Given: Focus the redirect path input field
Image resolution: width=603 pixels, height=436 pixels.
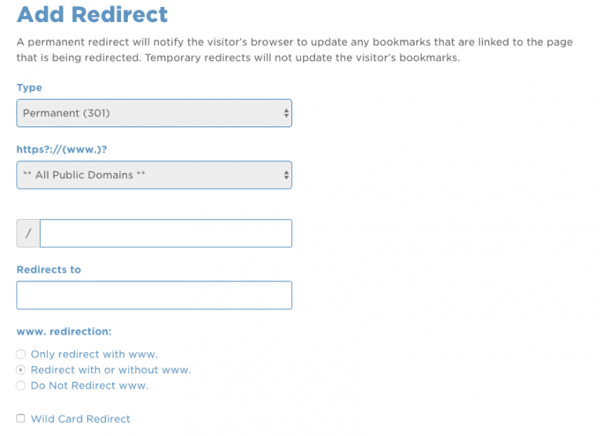Looking at the screenshot, I should pyautogui.click(x=166, y=233).
